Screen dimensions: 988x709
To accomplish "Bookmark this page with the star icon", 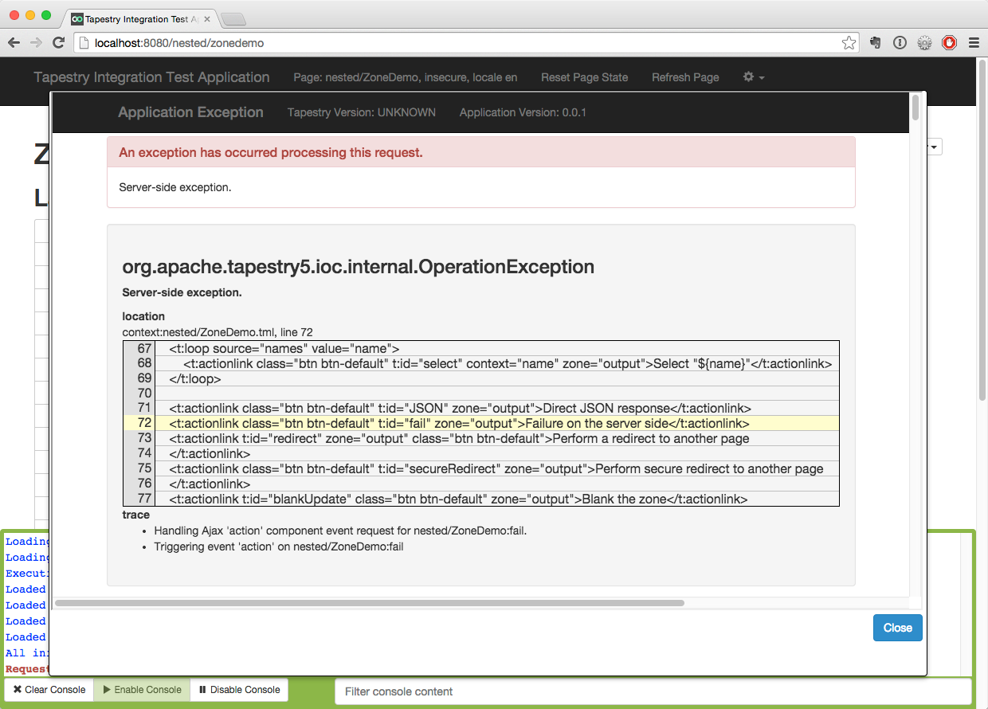I will (x=849, y=43).
